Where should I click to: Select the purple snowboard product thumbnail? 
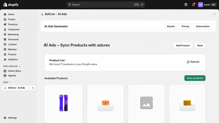point(64,103)
